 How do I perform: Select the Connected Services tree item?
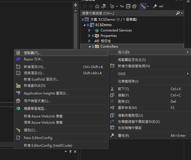pos(116,30)
